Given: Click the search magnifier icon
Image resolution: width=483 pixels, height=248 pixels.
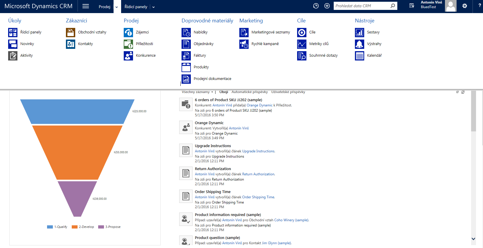Looking at the screenshot, I should (x=393, y=6).
